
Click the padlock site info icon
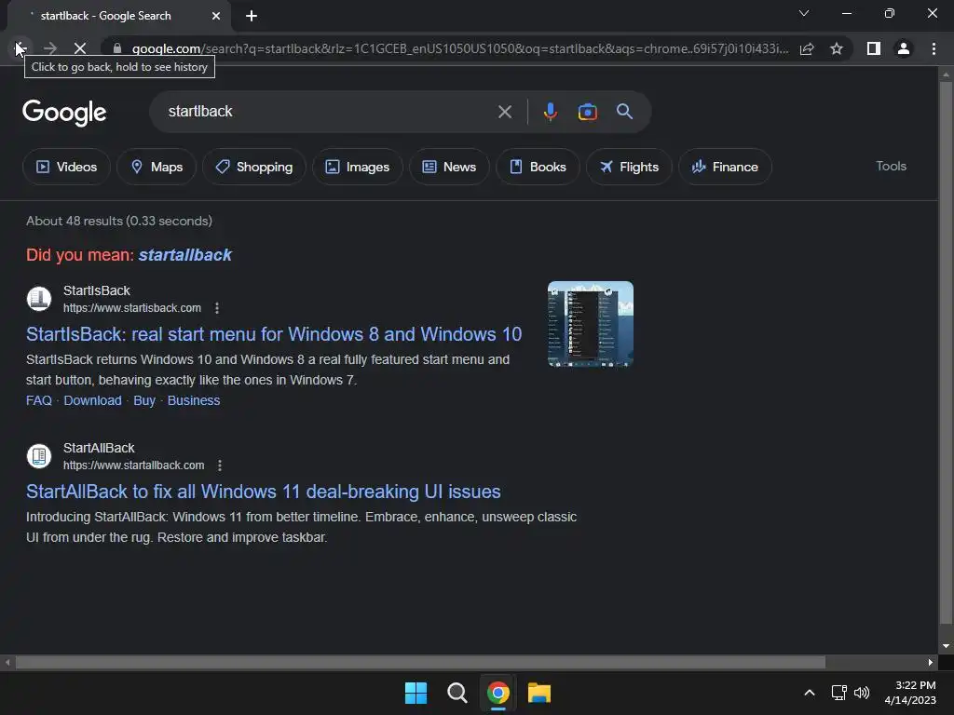(x=117, y=48)
